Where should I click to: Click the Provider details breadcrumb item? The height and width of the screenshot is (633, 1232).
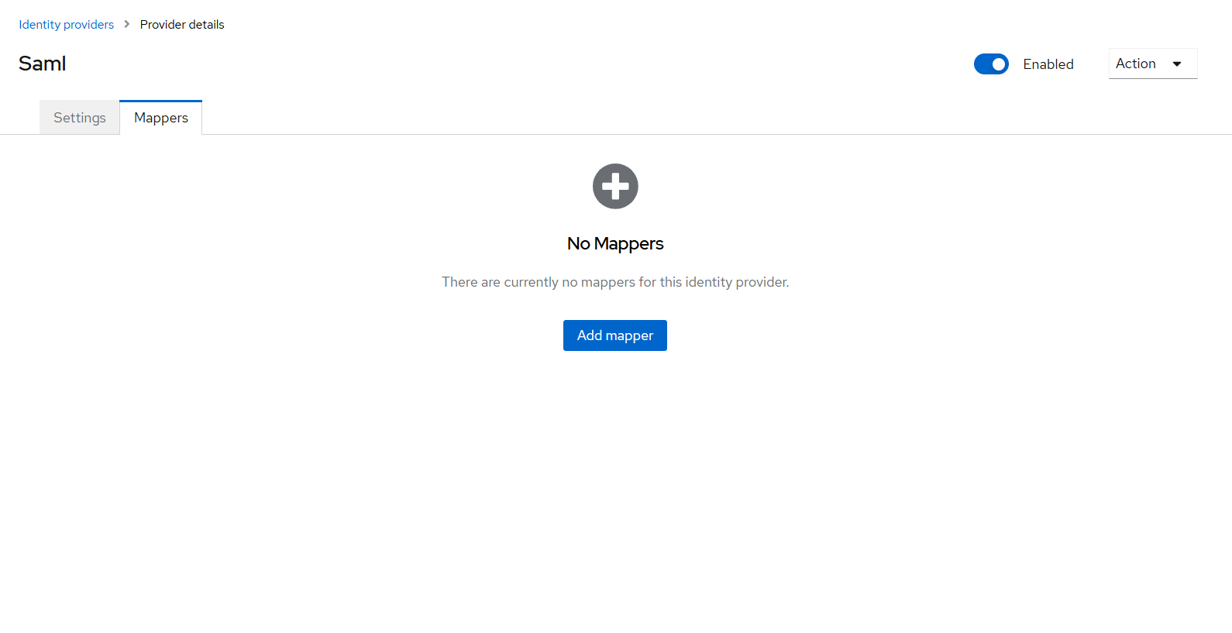(182, 25)
